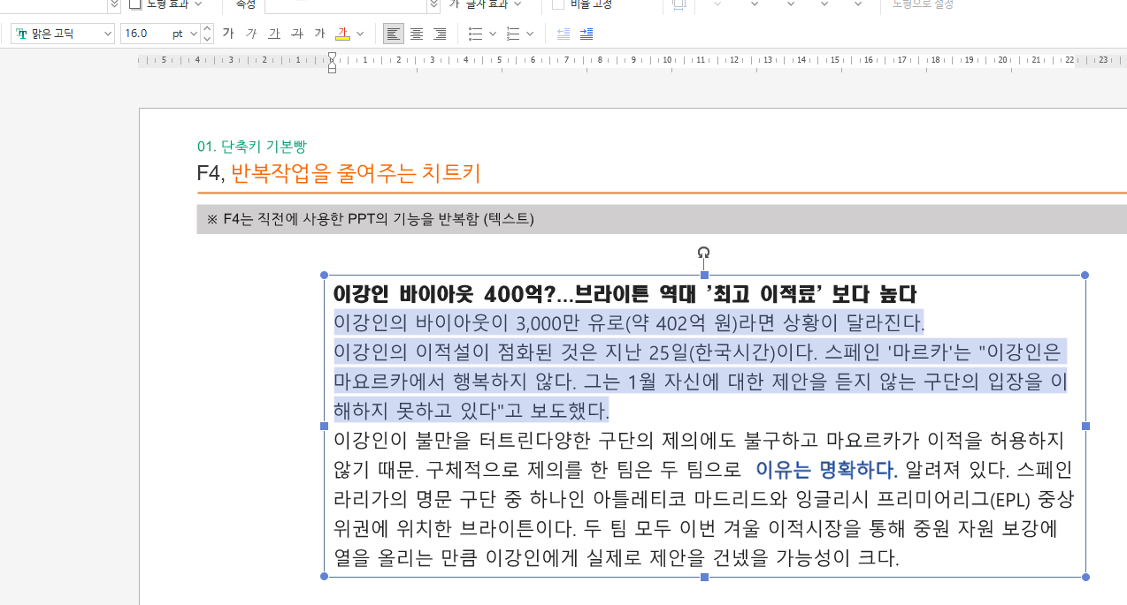
Task: Expand the gallery left of 도형 효과
Action: coord(114,4)
